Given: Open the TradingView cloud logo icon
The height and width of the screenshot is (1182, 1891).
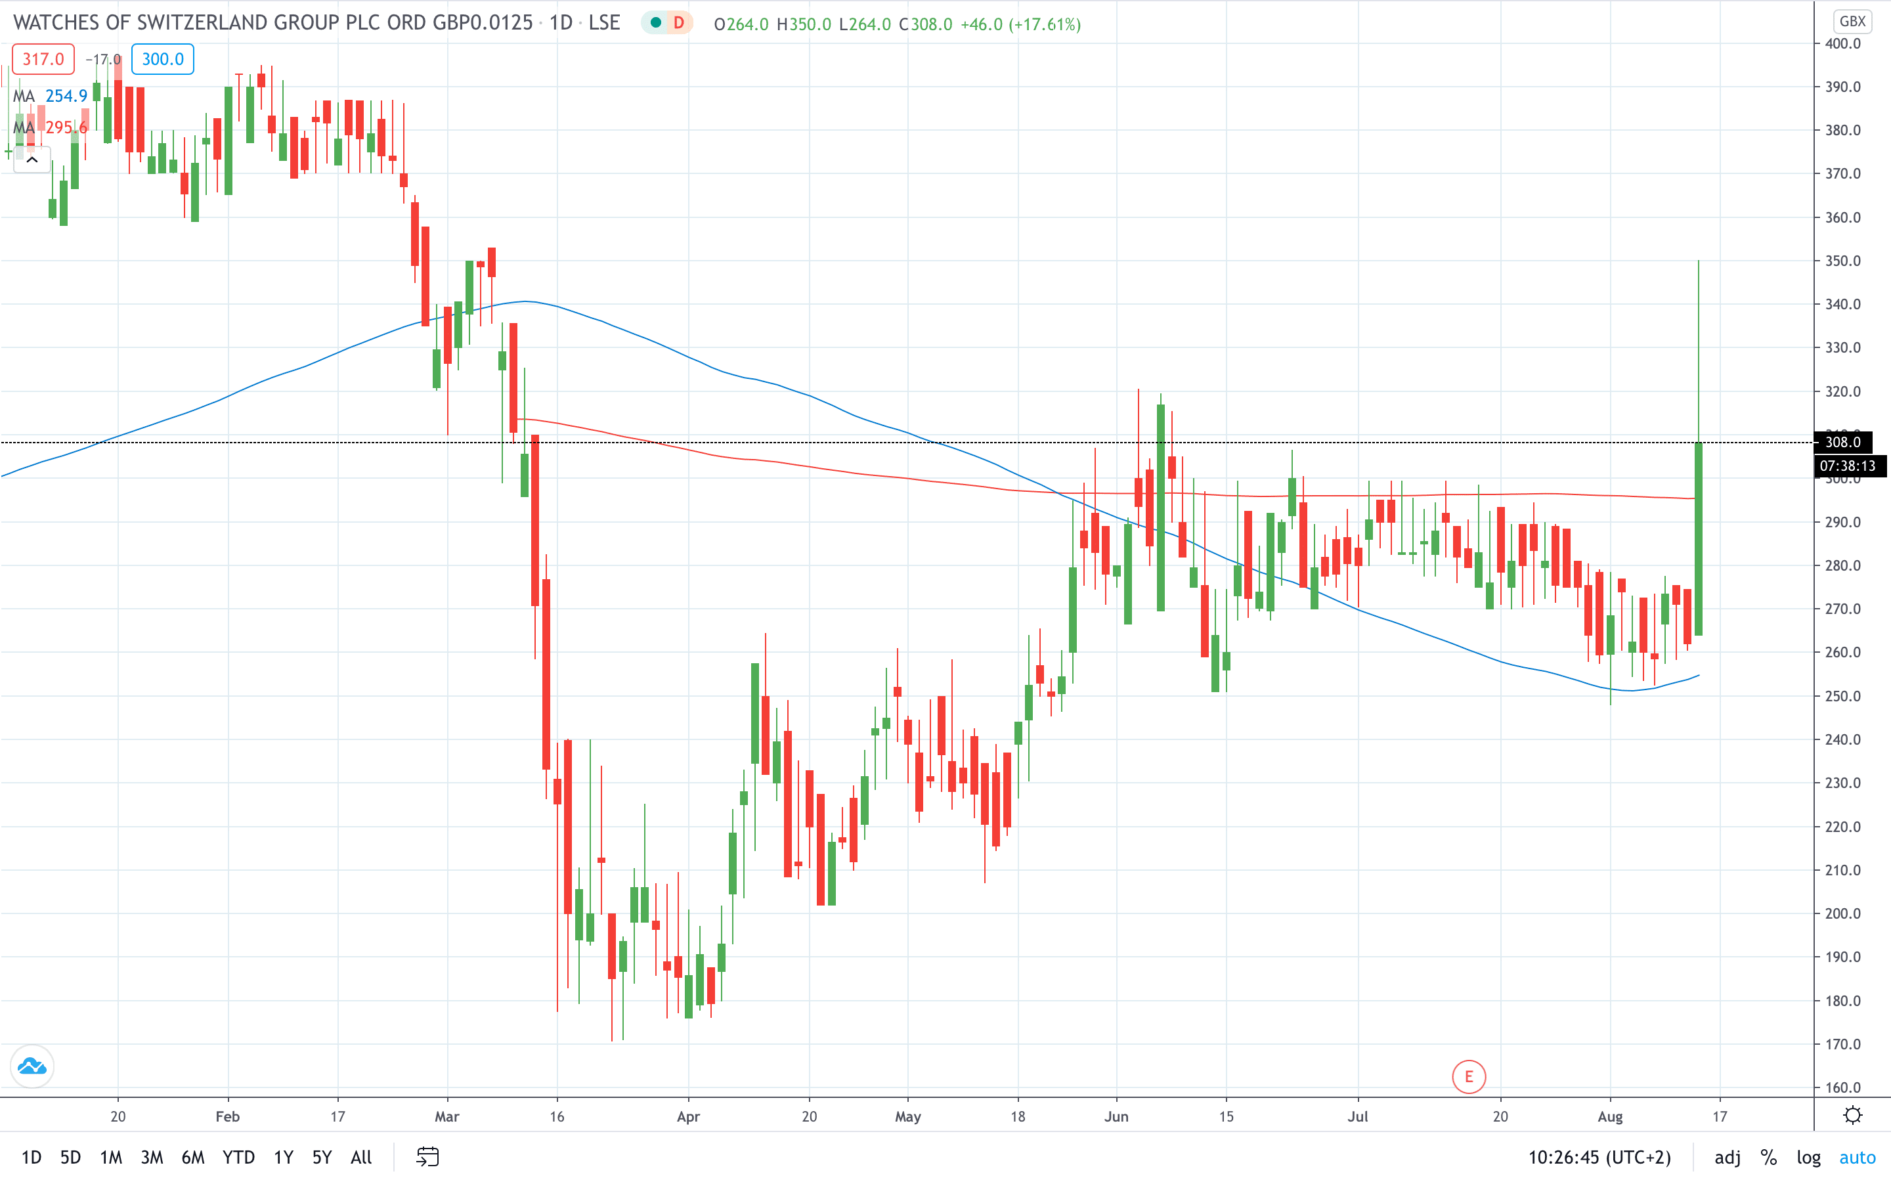Looking at the screenshot, I should [x=32, y=1066].
